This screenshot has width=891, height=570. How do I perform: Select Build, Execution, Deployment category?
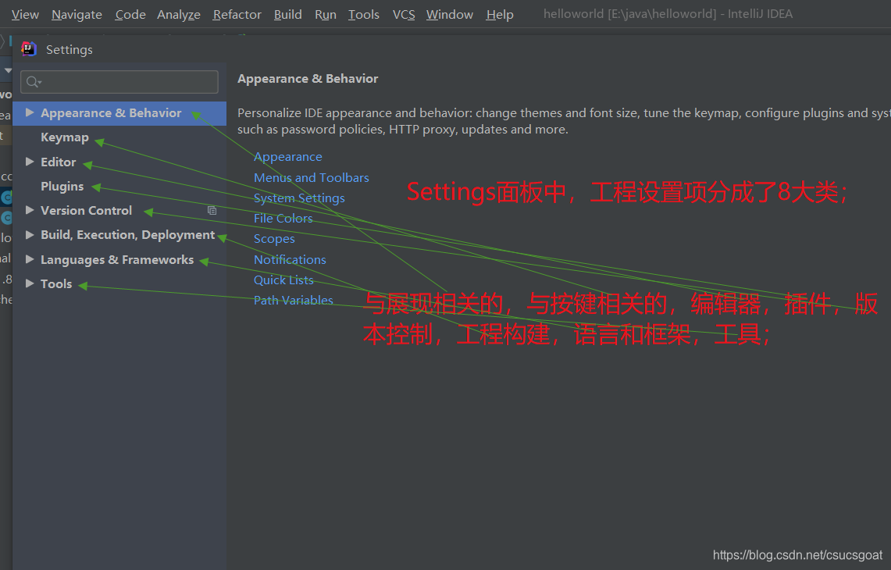(128, 235)
